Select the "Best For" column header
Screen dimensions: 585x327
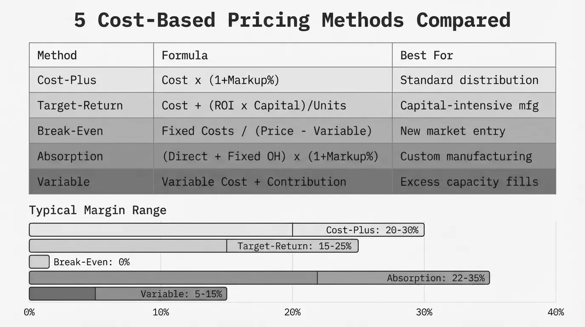click(426, 55)
